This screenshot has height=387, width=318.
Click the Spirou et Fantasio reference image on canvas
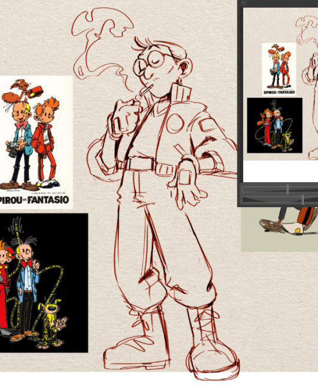pos(36,142)
